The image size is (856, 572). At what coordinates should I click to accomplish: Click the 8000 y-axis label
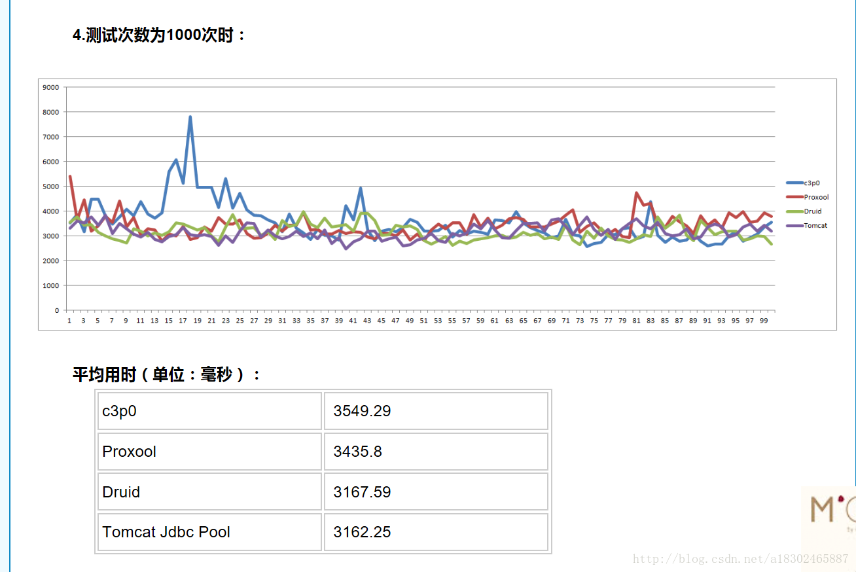point(52,112)
